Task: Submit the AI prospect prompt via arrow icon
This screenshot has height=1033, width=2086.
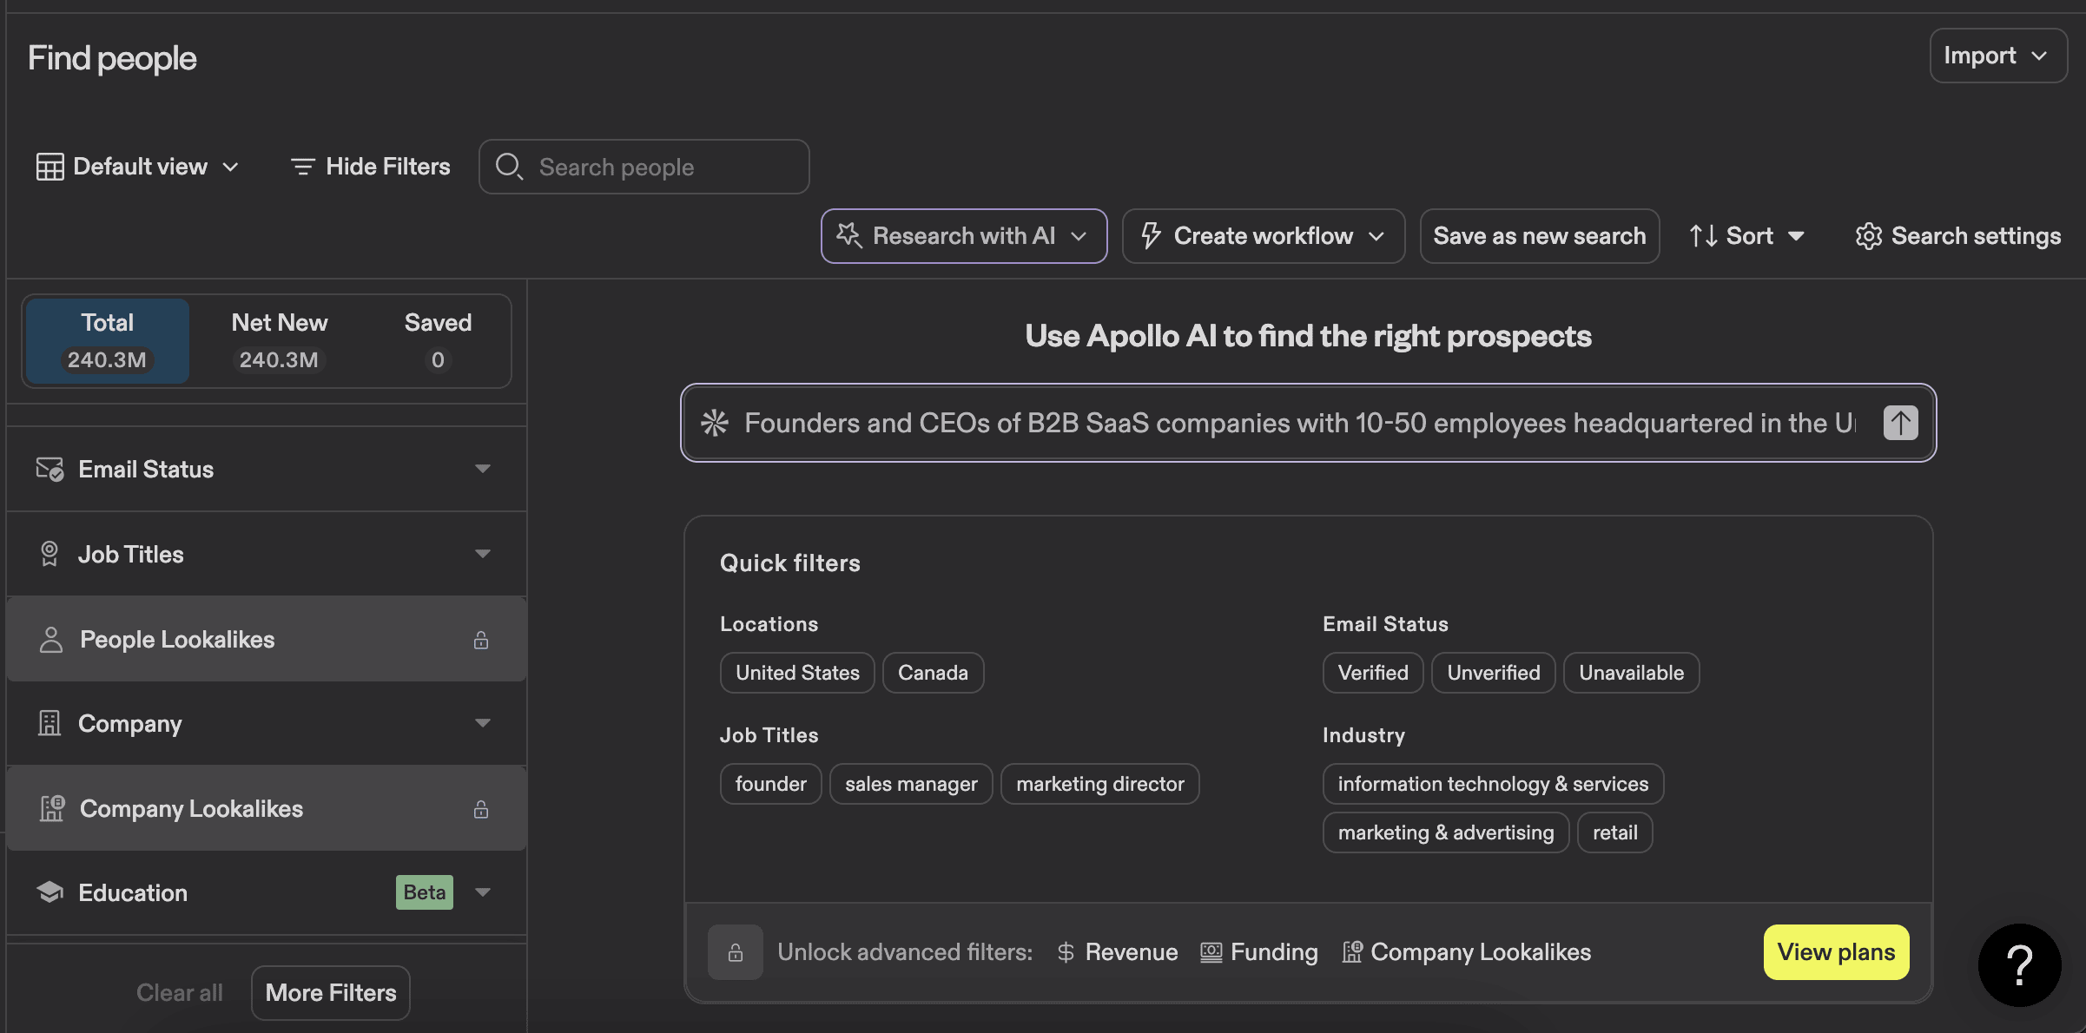Action: 1900,423
